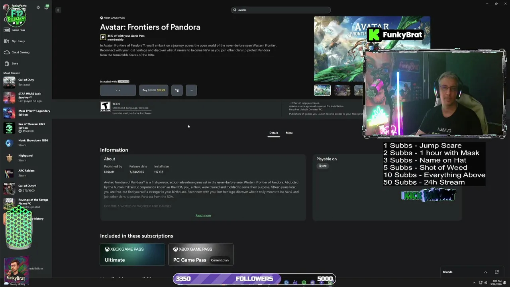Open Hunt: Showdown 1896 entry
This screenshot has width=510, height=287.
point(26,143)
